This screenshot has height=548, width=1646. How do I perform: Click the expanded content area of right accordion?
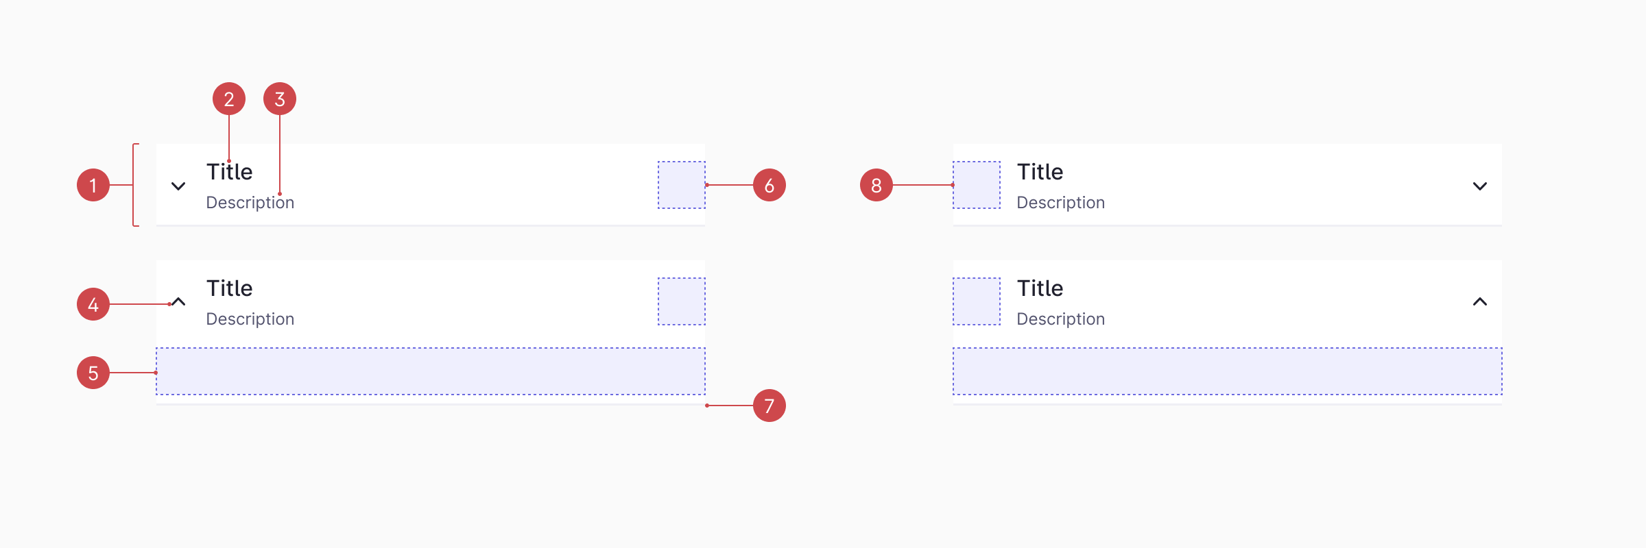click(x=1228, y=371)
